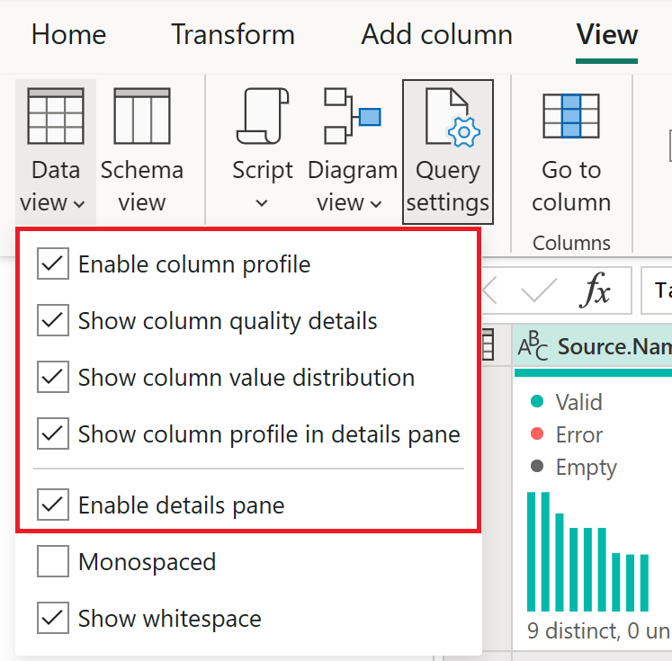The width and height of the screenshot is (672, 661).
Task: Select the Add column tab
Action: tap(436, 35)
